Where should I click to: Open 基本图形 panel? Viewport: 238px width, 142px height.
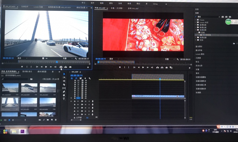click(x=199, y=46)
